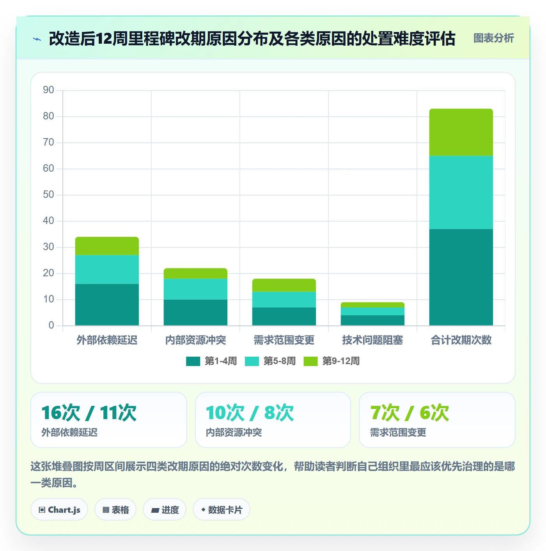Click the green segment of 需求范围变更 bar
Image resolution: width=546 pixels, height=551 pixels.
[x=284, y=285]
